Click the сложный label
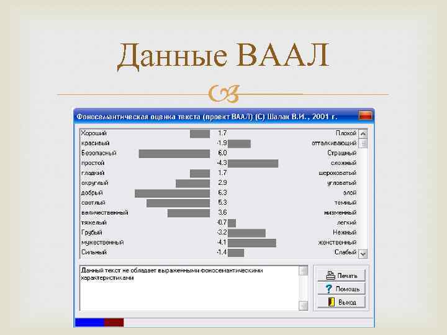Image resolution: width=447 pixels, height=335 pixels. [x=343, y=163]
